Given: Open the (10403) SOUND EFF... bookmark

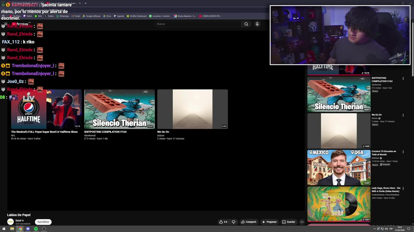Looking at the screenshot, I should [x=210, y=16].
